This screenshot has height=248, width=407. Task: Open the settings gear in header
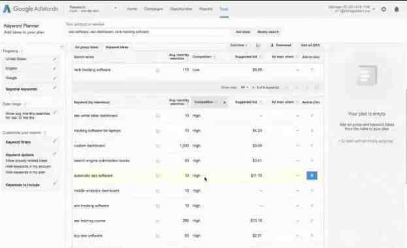pos(383,9)
